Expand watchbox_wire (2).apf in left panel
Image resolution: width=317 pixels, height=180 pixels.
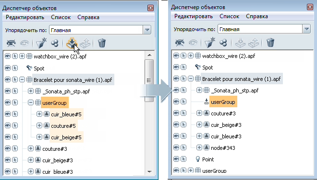coord(22,56)
